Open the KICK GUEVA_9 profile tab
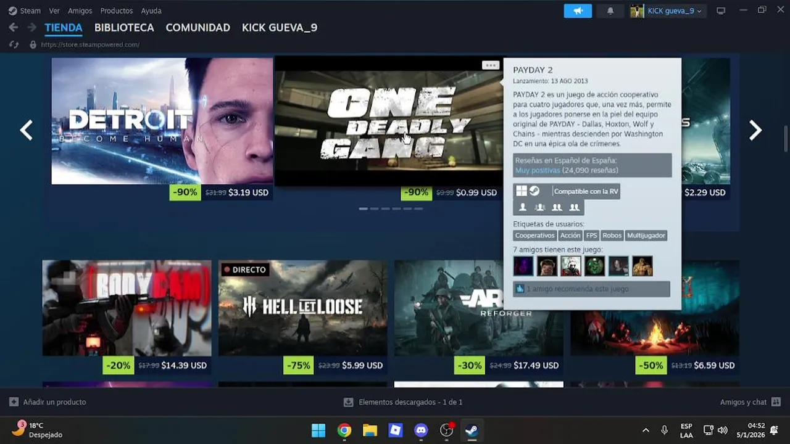 pyautogui.click(x=280, y=28)
